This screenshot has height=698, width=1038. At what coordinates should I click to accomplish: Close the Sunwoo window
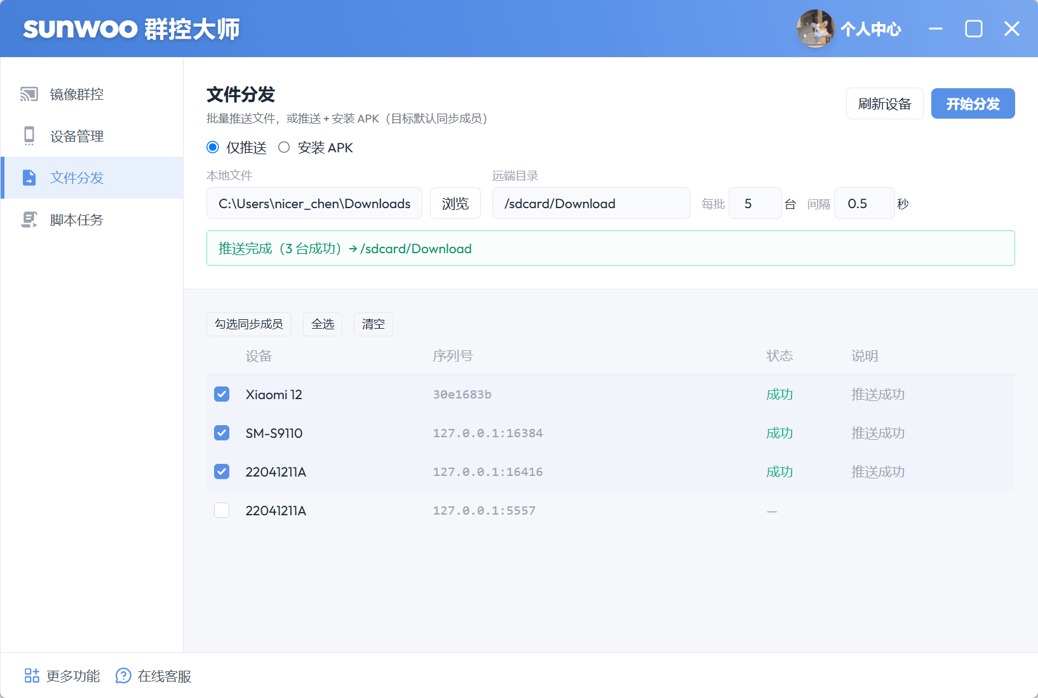coord(1011,29)
